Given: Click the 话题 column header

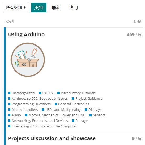Looking at the screenshot, I should pyautogui.click(x=137, y=22).
